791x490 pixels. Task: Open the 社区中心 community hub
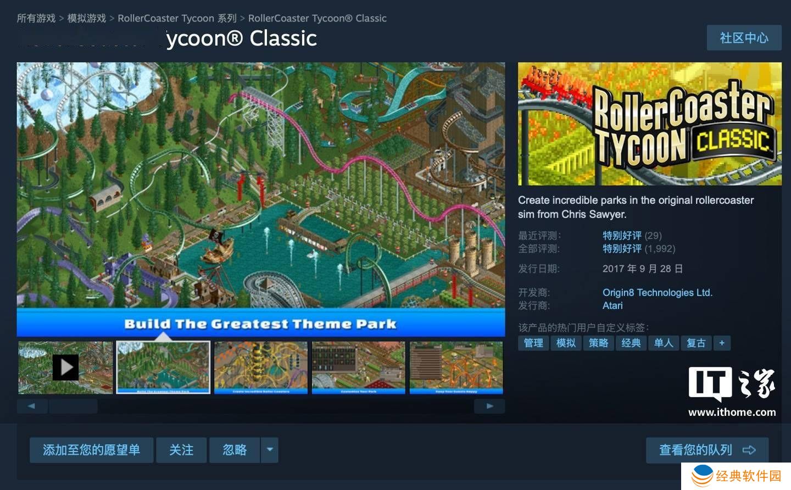pyautogui.click(x=744, y=38)
